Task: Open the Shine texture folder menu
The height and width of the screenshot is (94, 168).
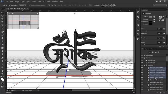Action: pyautogui.click(x=164, y=29)
